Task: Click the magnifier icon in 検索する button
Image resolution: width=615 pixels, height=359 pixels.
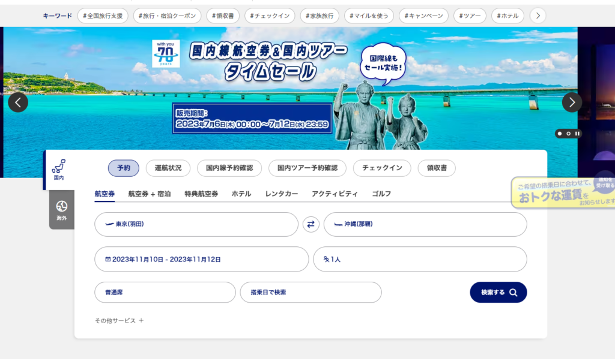Action: (x=513, y=292)
